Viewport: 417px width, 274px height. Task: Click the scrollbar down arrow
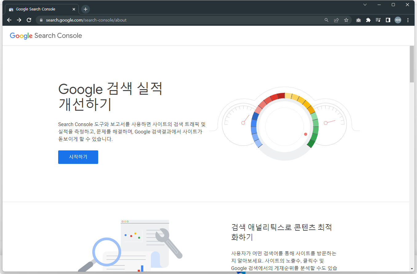point(412,269)
